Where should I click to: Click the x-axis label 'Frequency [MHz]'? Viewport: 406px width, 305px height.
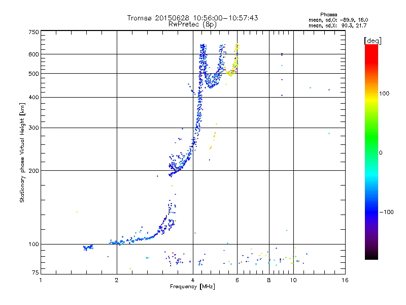point(192,287)
